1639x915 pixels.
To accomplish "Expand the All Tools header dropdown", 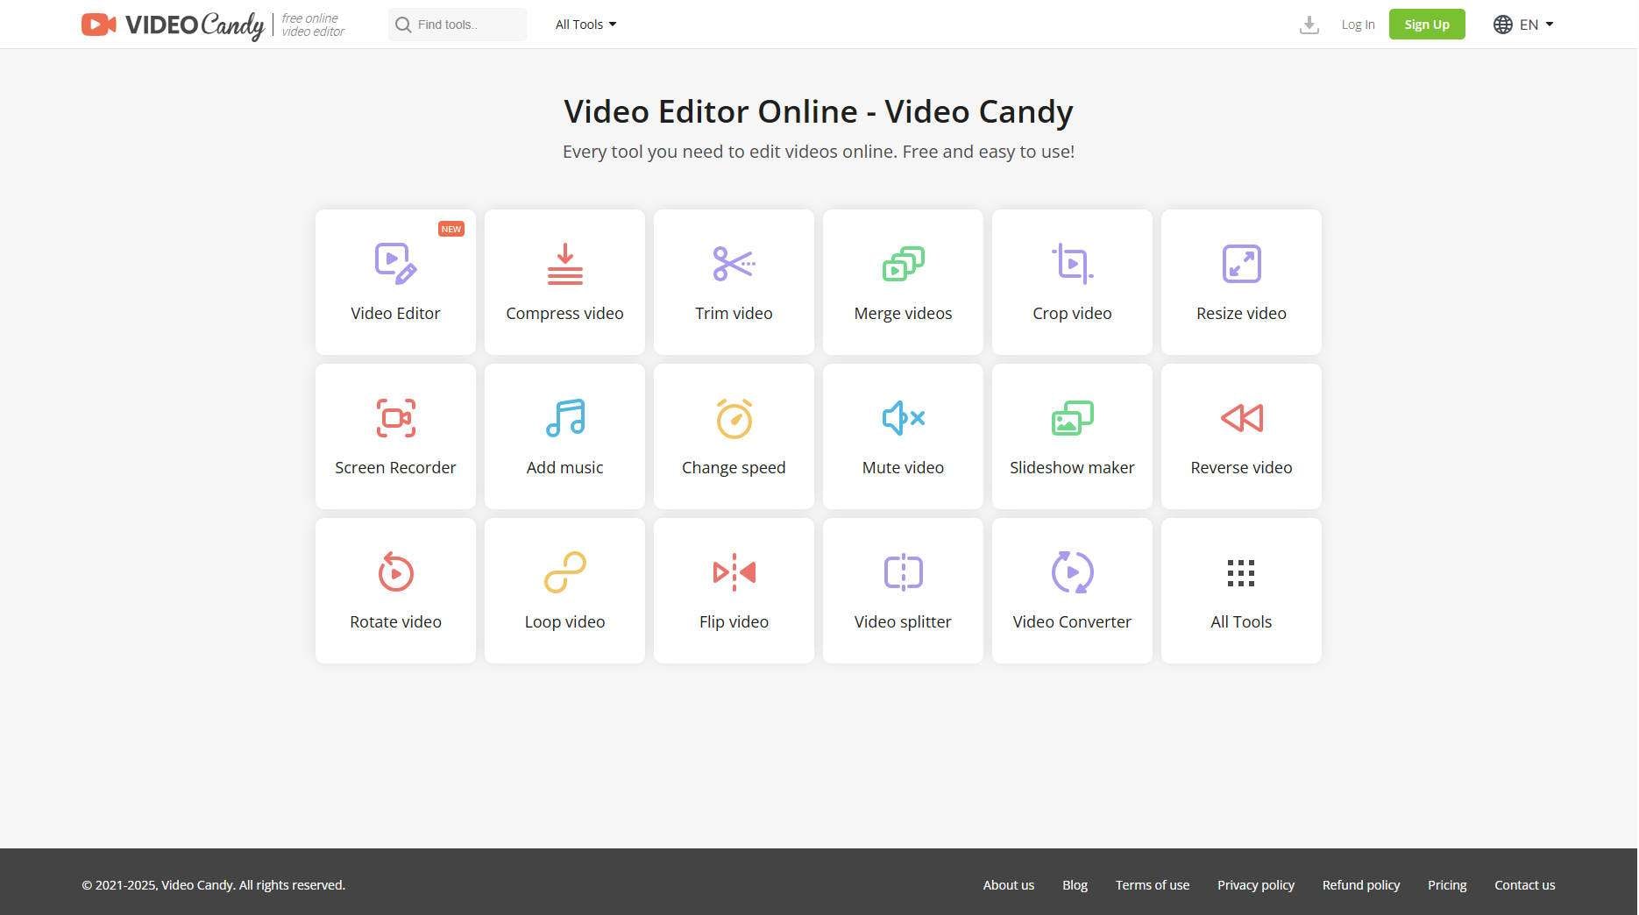I will pyautogui.click(x=585, y=25).
